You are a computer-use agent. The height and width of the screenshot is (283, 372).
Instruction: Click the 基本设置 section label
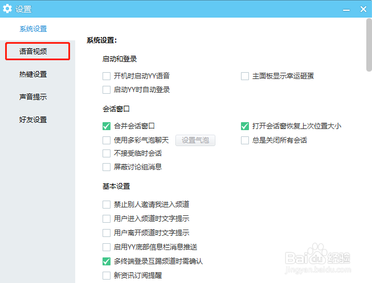(116, 186)
